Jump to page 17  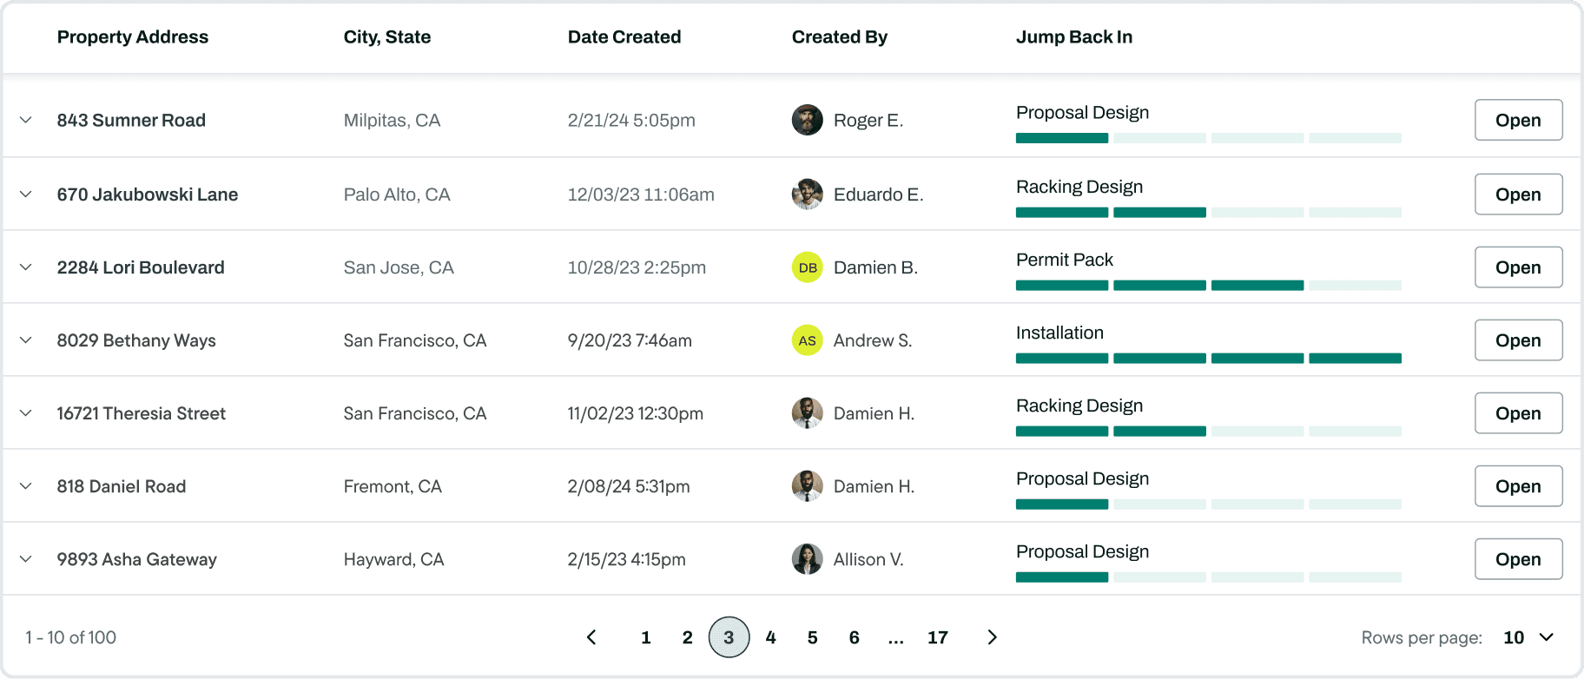point(937,637)
